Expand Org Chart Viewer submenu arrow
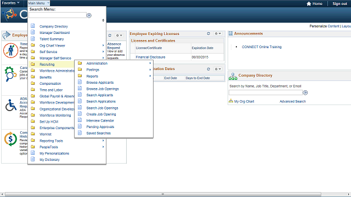The height and width of the screenshot is (197, 351). 103,45
